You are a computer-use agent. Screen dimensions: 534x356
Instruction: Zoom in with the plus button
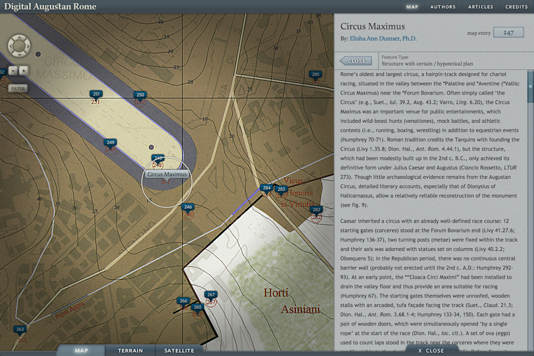(23, 70)
